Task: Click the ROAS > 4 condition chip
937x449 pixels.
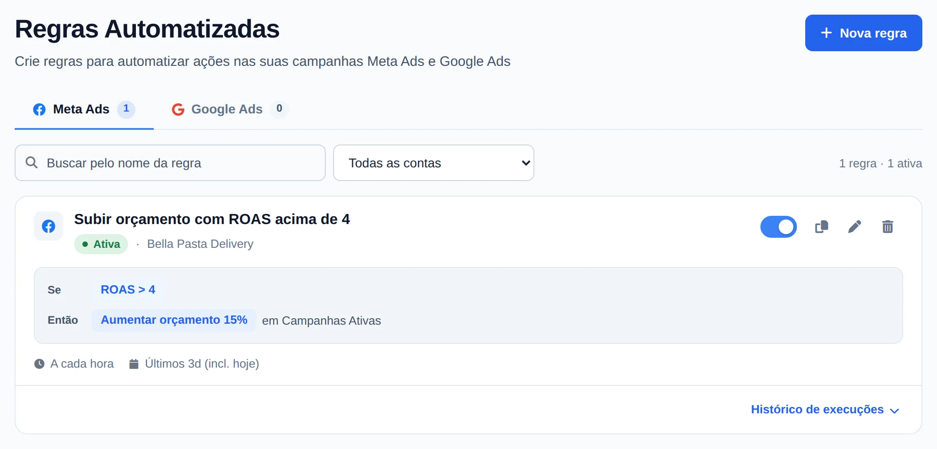Action: pos(128,290)
